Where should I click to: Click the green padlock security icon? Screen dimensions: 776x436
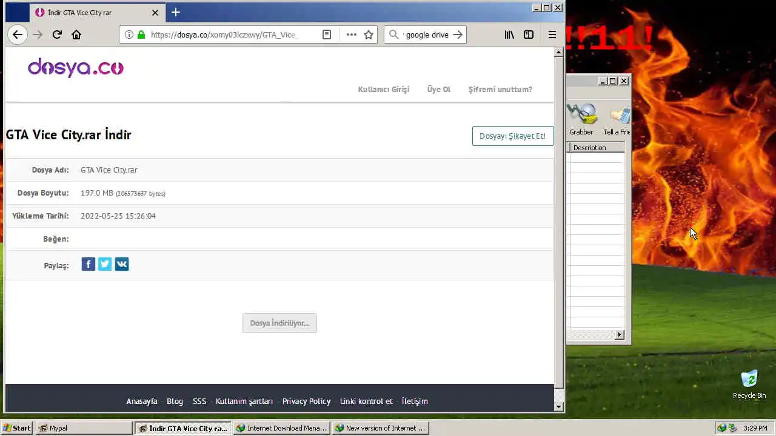(141, 35)
